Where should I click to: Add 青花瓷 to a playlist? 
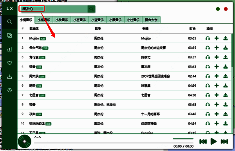click(217, 57)
